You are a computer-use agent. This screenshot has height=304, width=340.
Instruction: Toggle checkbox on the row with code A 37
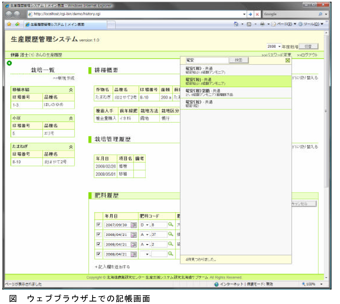pos(98,234)
